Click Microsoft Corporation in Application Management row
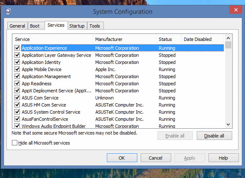This screenshot has height=178, width=245. [x=117, y=76]
